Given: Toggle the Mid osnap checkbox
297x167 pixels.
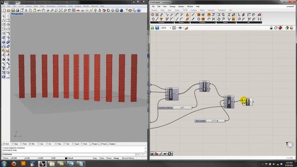Looking at the screenshot, I should point(30,144).
